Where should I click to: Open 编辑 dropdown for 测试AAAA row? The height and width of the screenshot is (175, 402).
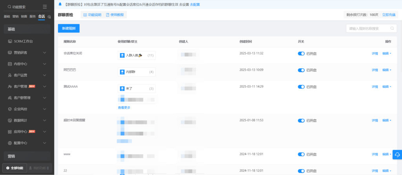tap(387, 87)
